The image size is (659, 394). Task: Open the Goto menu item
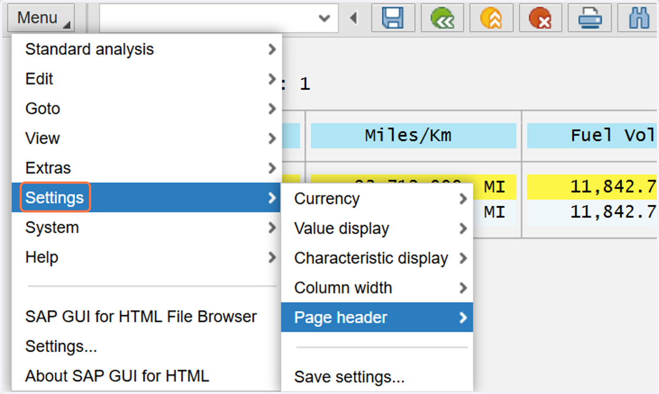click(x=147, y=109)
